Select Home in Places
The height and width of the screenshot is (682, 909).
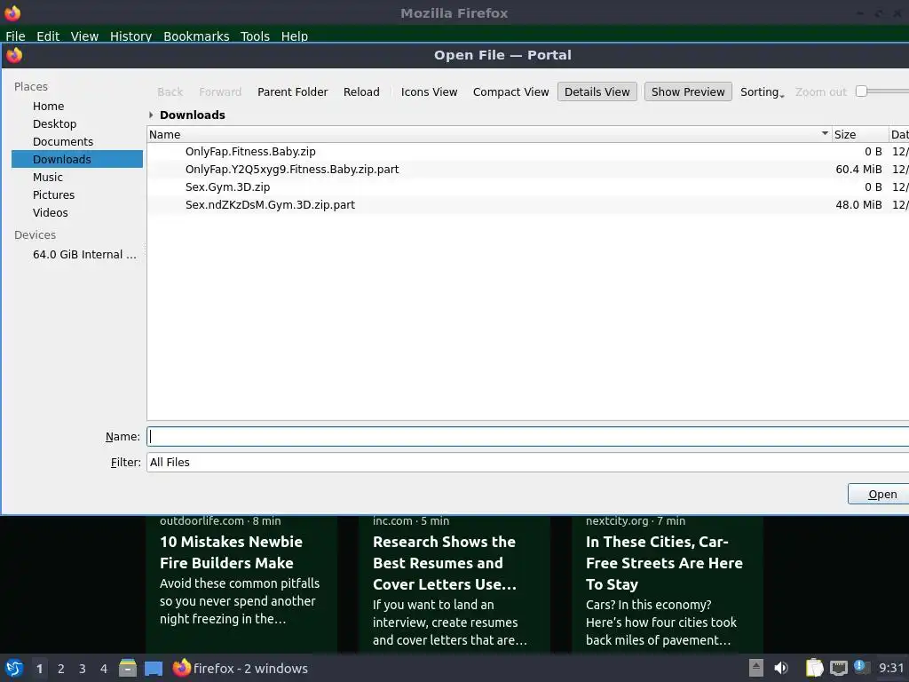point(77,107)
